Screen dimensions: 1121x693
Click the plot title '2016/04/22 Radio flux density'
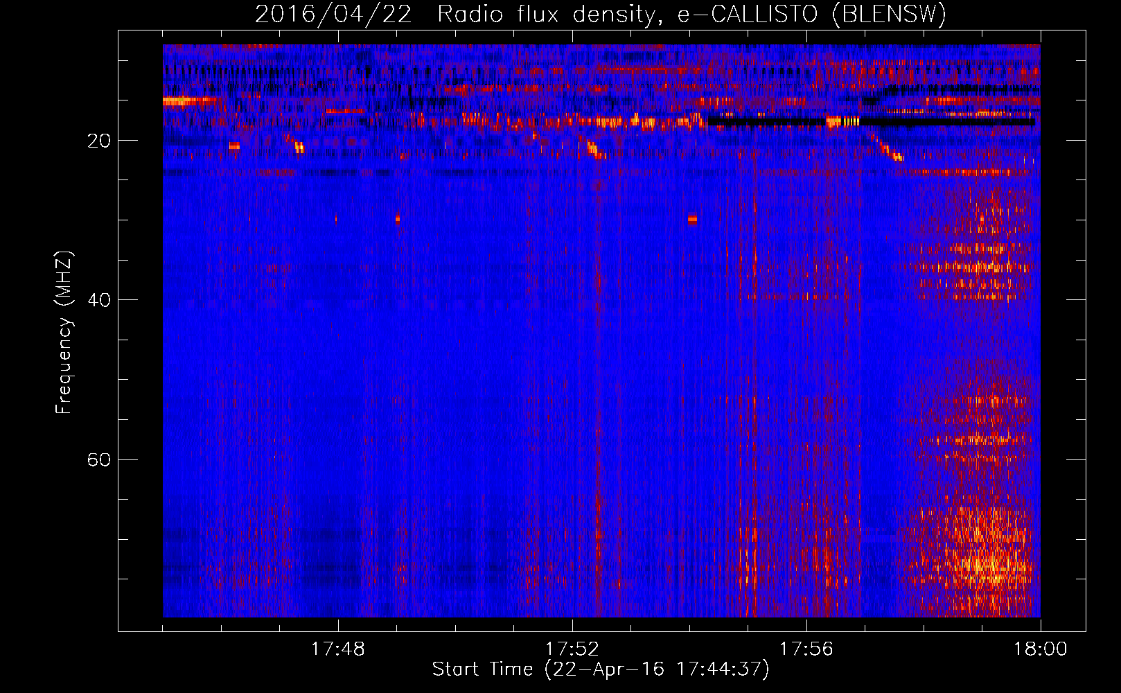click(601, 14)
